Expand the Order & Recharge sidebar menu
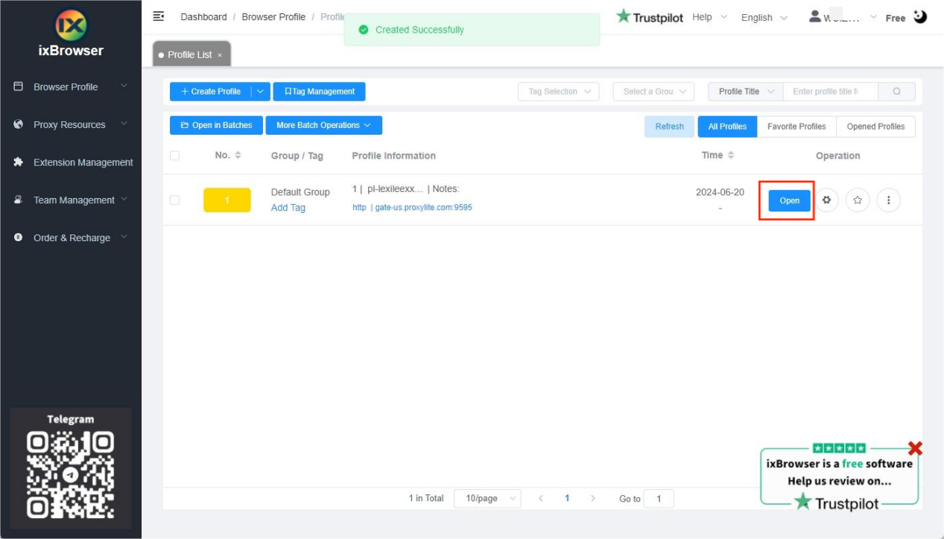The height and width of the screenshot is (539, 944). [x=124, y=237]
